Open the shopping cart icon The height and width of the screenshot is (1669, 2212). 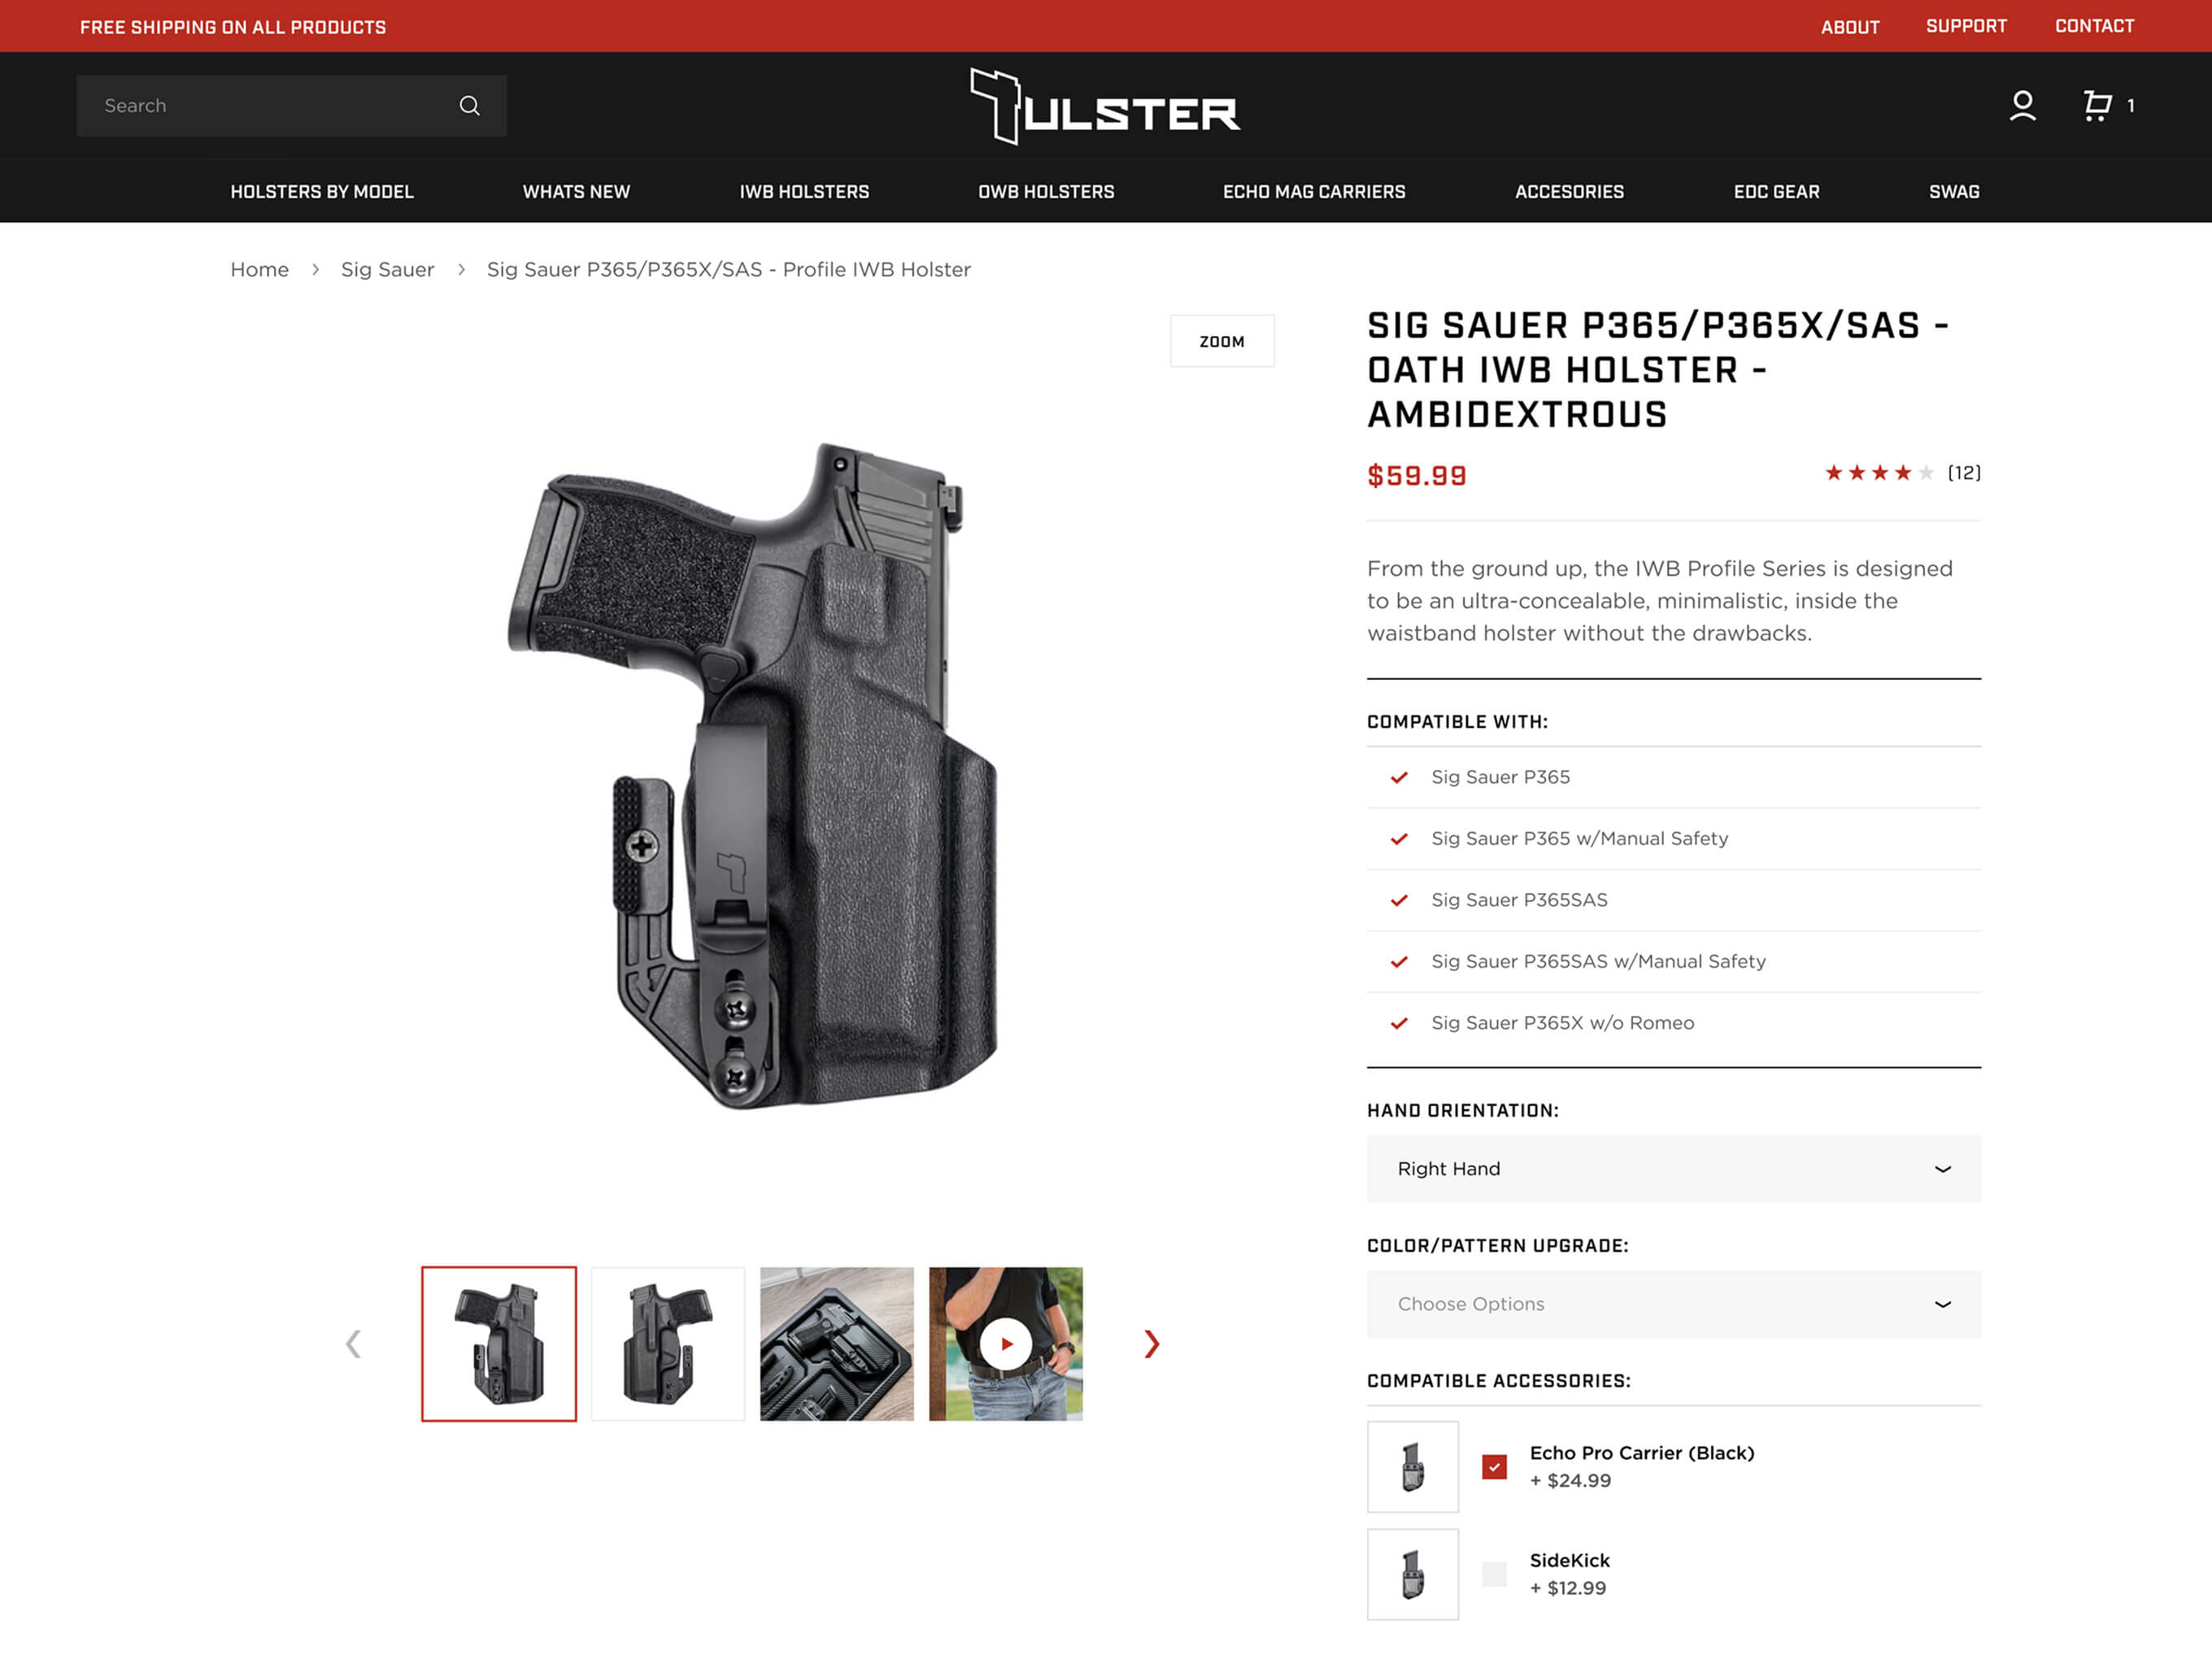click(2097, 105)
